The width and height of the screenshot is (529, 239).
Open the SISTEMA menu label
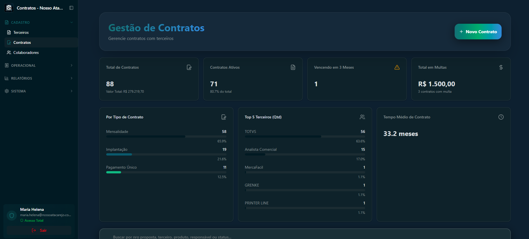(x=18, y=91)
